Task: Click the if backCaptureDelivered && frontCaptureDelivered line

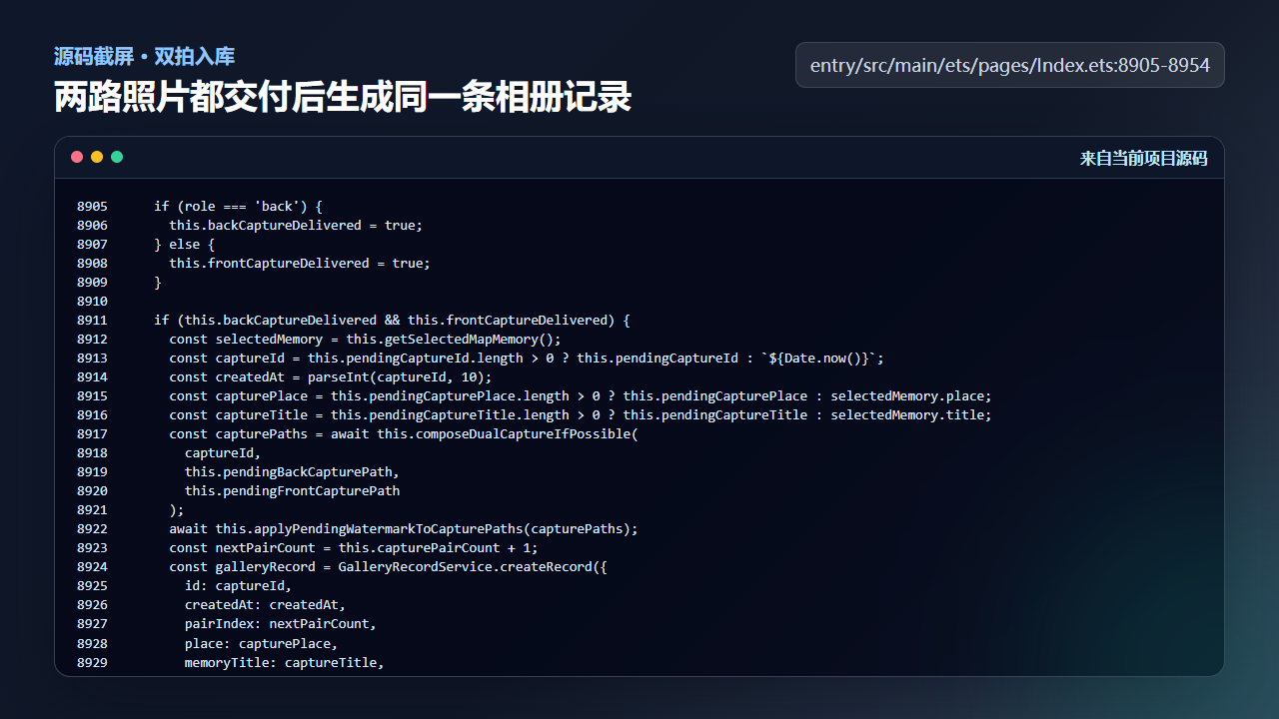Action: click(392, 320)
